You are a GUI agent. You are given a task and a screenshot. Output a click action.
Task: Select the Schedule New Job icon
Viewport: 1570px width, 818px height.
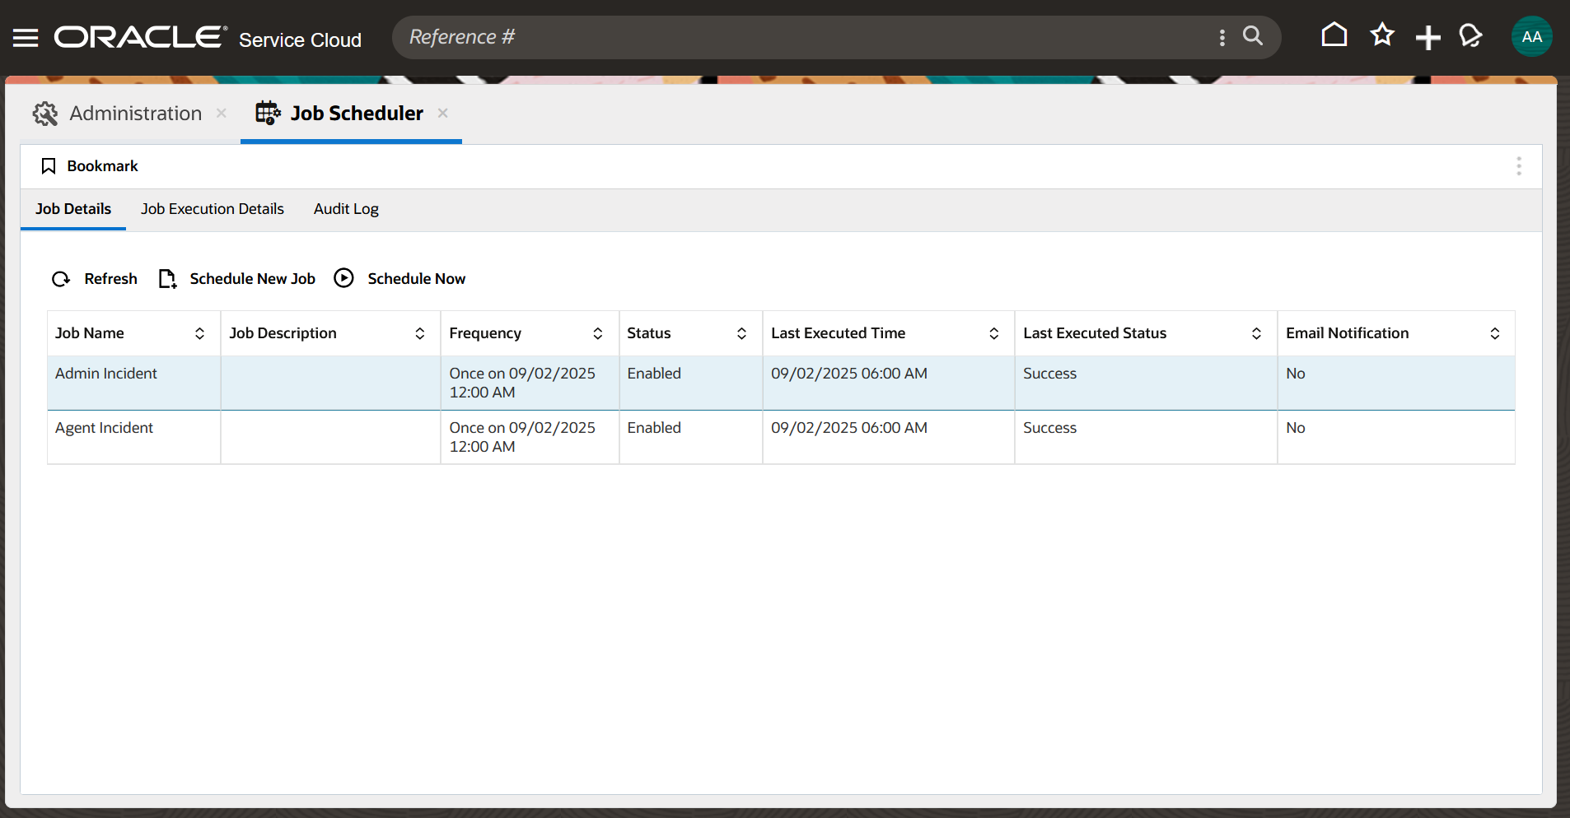click(167, 278)
